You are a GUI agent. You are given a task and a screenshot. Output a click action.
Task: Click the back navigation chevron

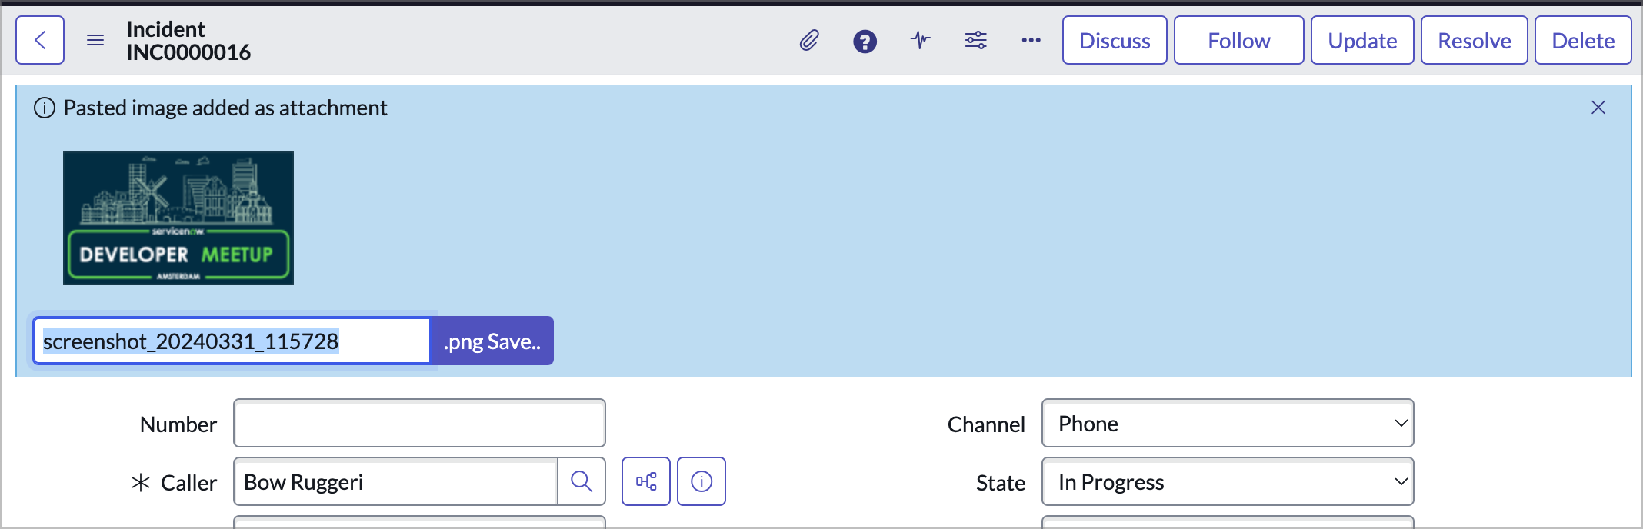pyautogui.click(x=39, y=40)
